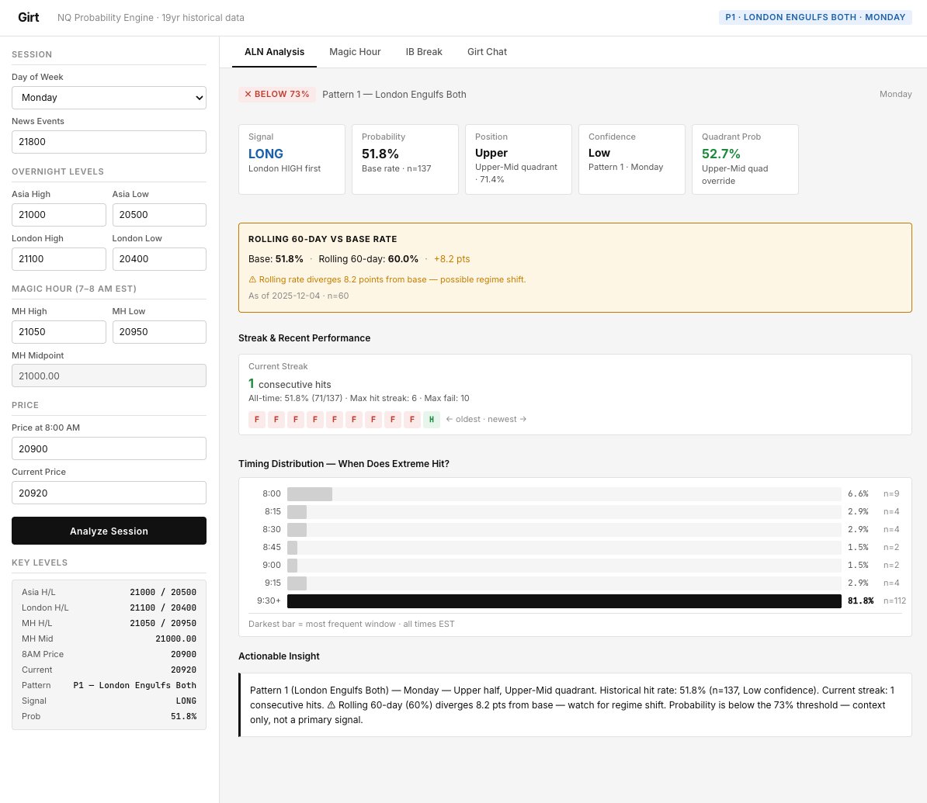Screen dimensions: 927x803
Task: Click the regime shift warning message
Action: coord(387,279)
